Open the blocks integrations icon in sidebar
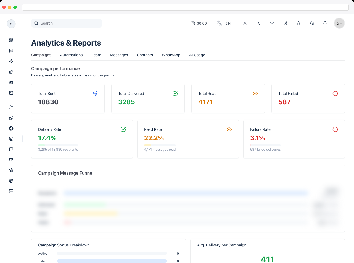Viewport: 354px width, 263px height. click(x=11, y=72)
